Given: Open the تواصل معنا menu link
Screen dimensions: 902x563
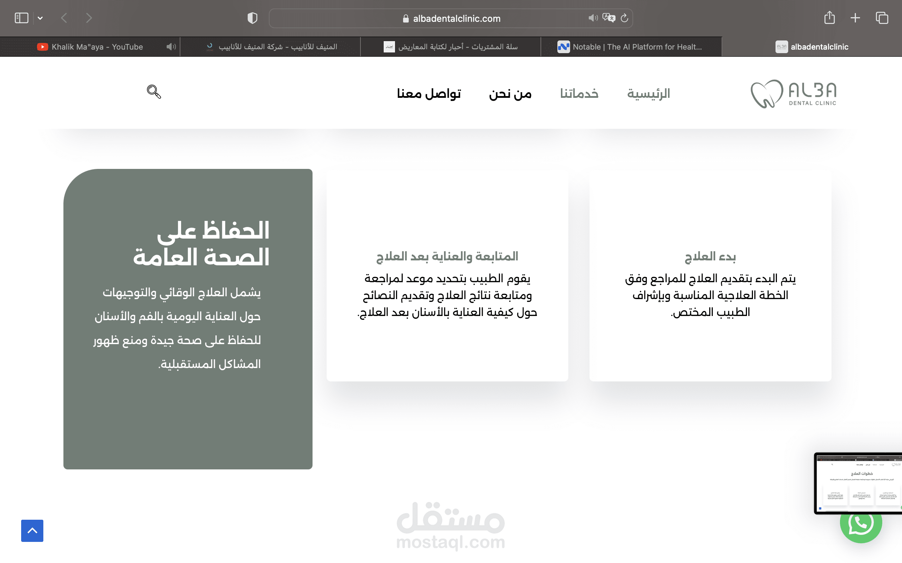Looking at the screenshot, I should coord(429,94).
